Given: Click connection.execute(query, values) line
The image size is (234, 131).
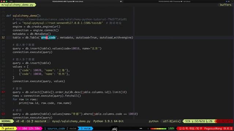Looking at the screenshot, I should [x=39, y=81].
